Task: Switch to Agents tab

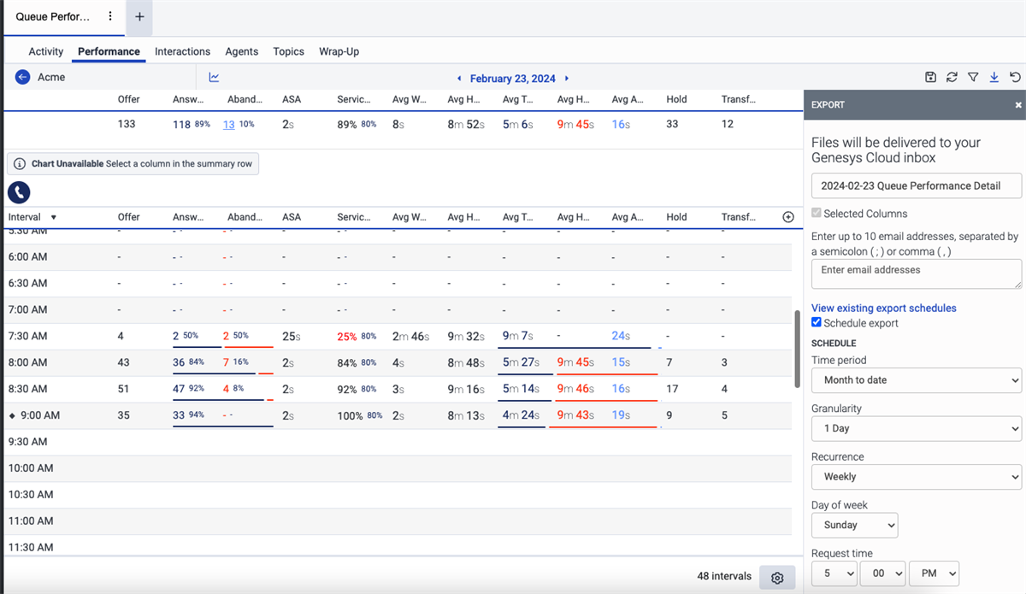Action: (x=242, y=51)
